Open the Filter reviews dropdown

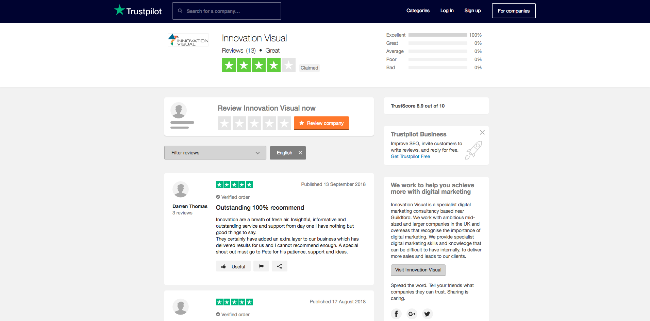tap(215, 153)
